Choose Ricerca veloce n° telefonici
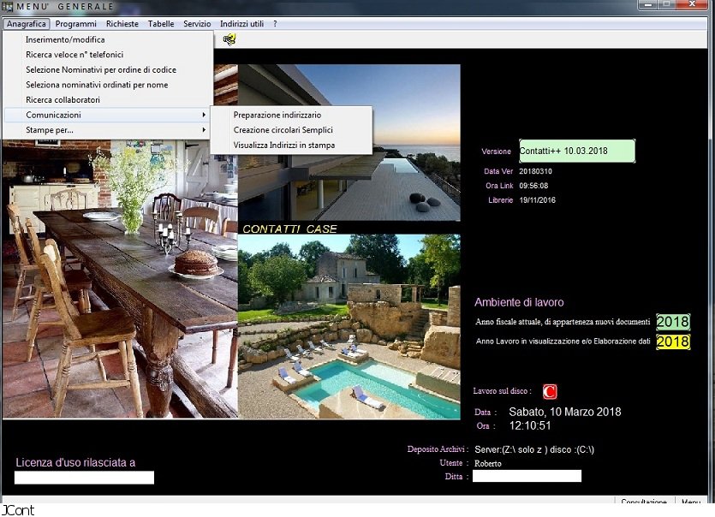Screen dimensions: 715x517 74,55
